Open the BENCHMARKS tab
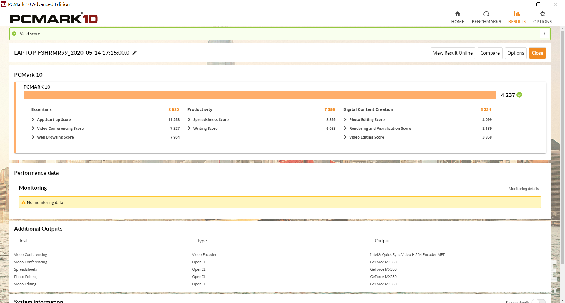 point(486,18)
